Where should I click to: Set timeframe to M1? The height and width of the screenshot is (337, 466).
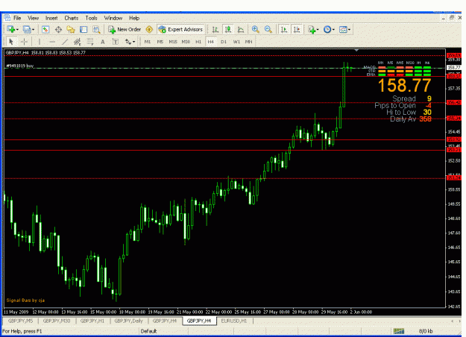[x=148, y=42]
